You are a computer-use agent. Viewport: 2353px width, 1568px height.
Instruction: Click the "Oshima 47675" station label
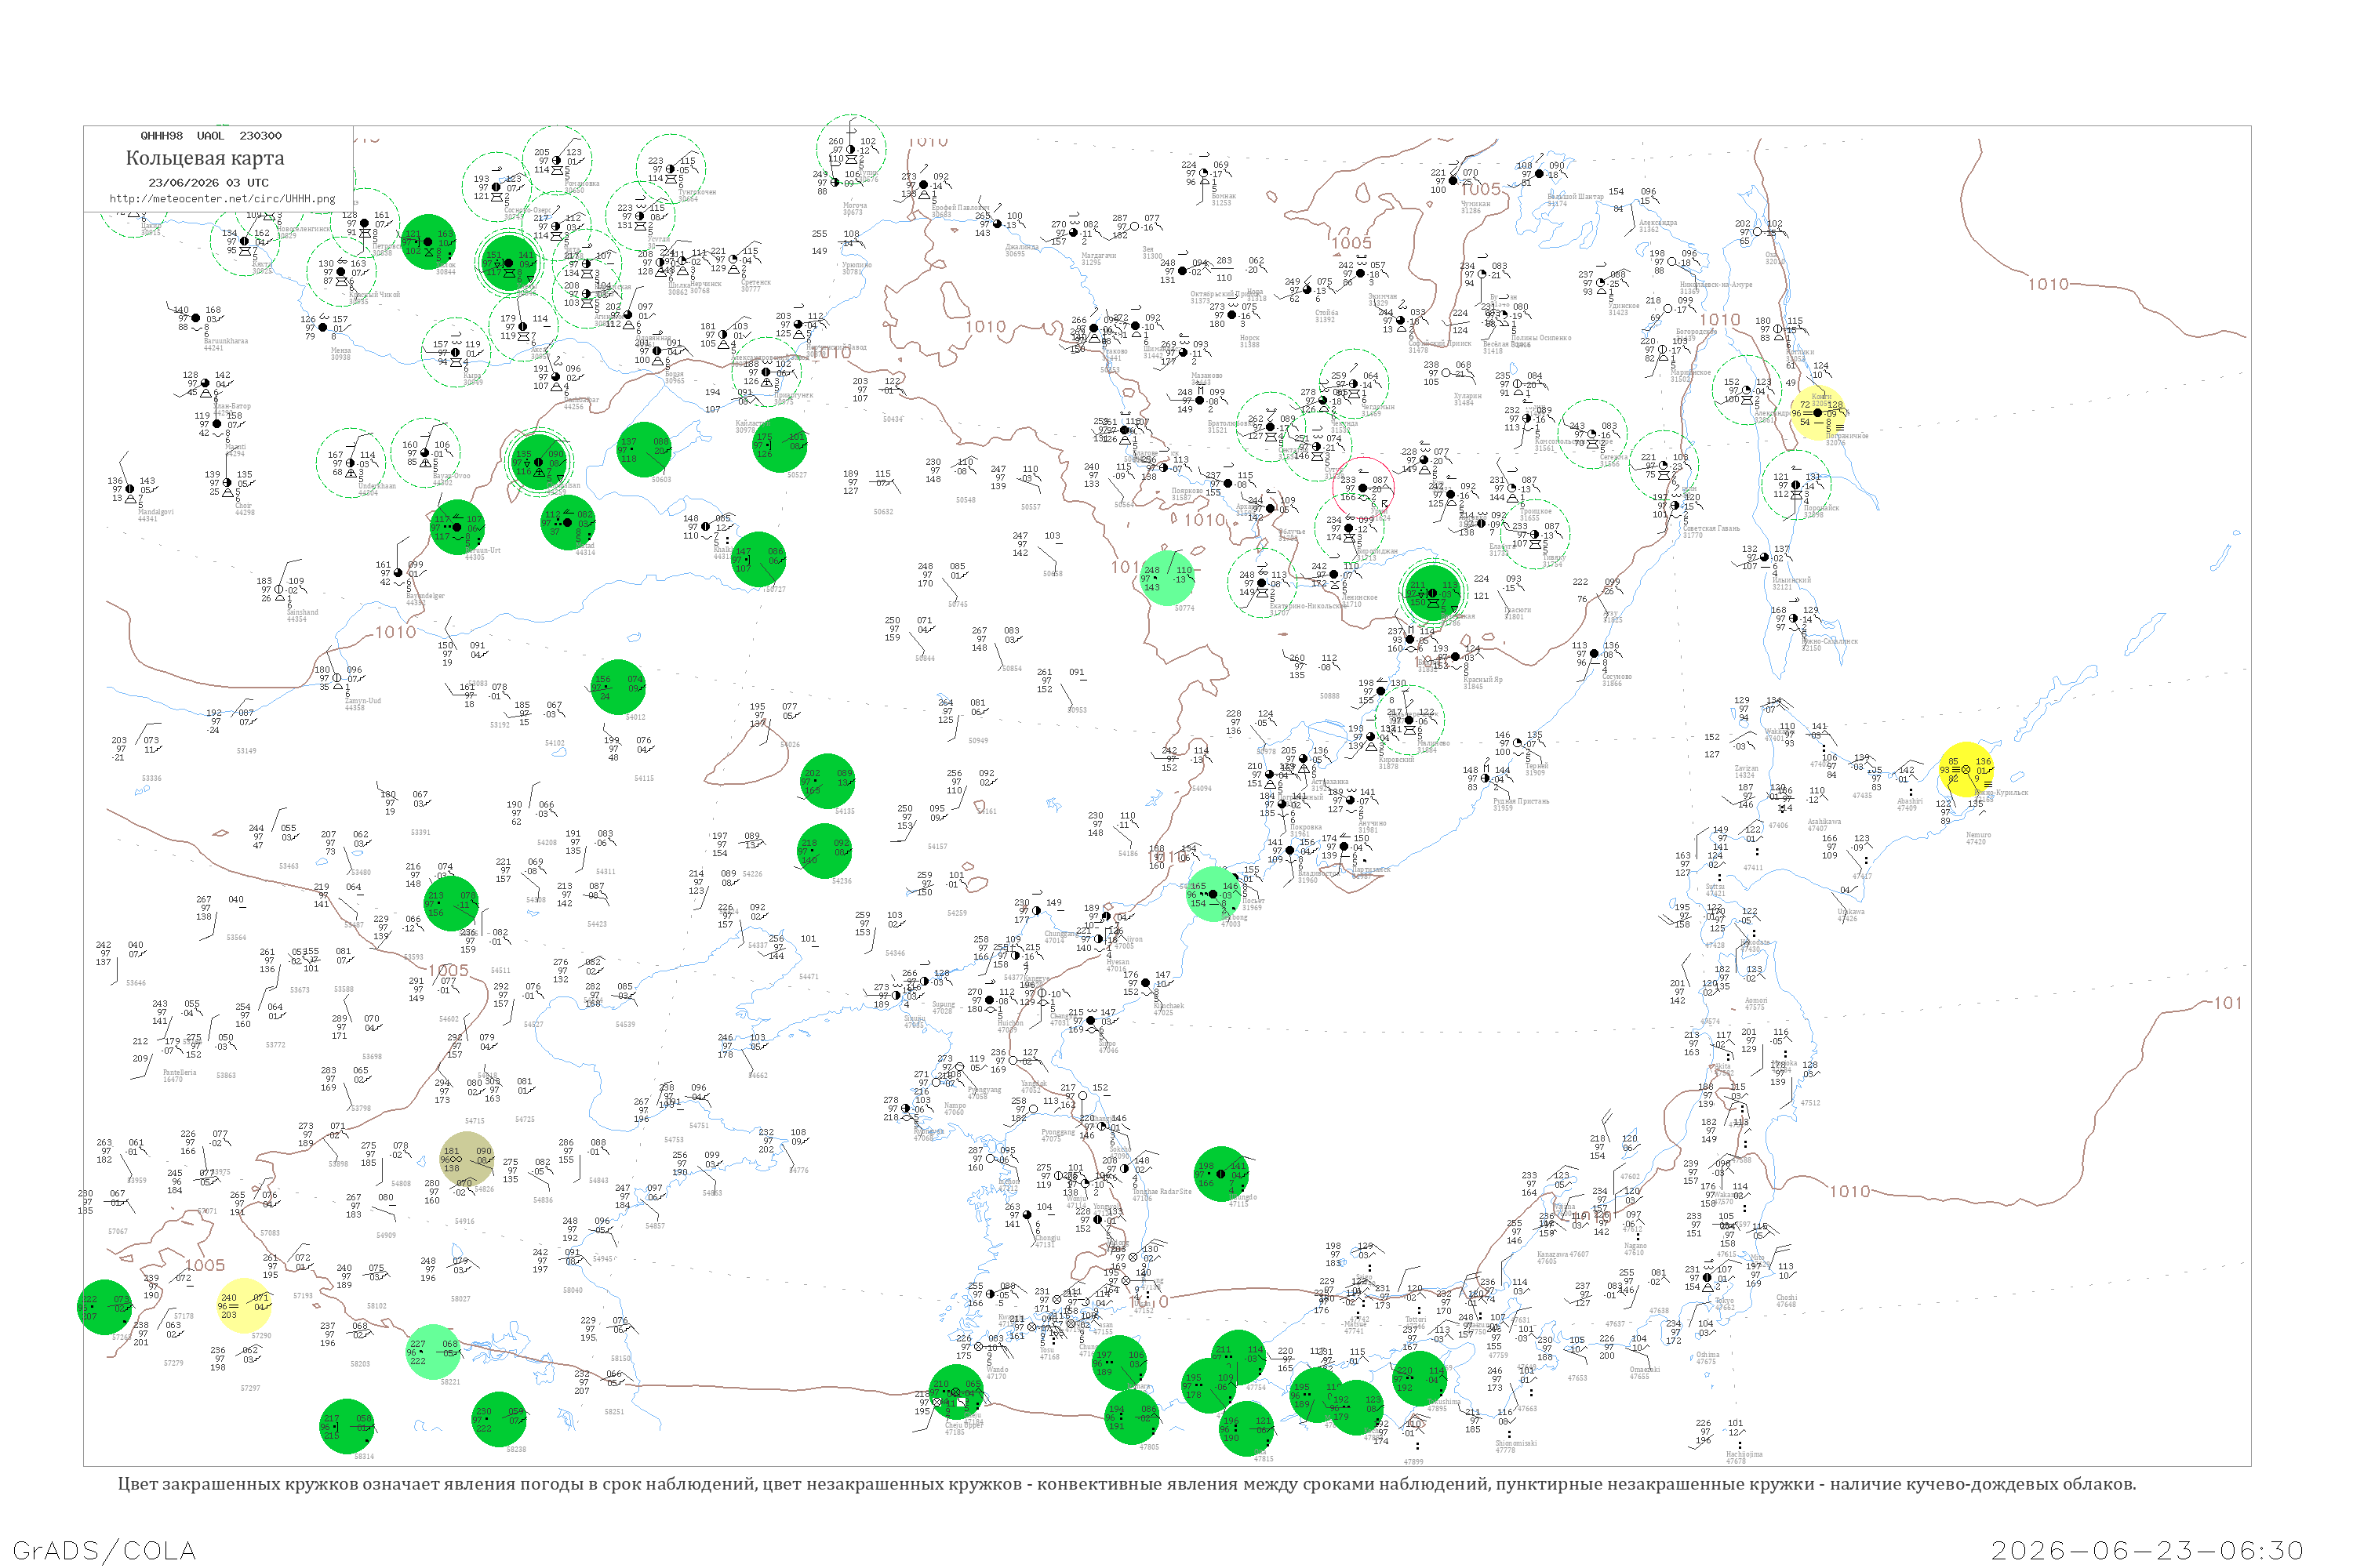(1707, 1358)
